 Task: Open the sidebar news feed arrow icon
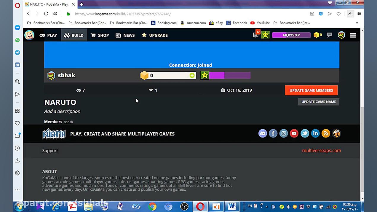[17, 94]
